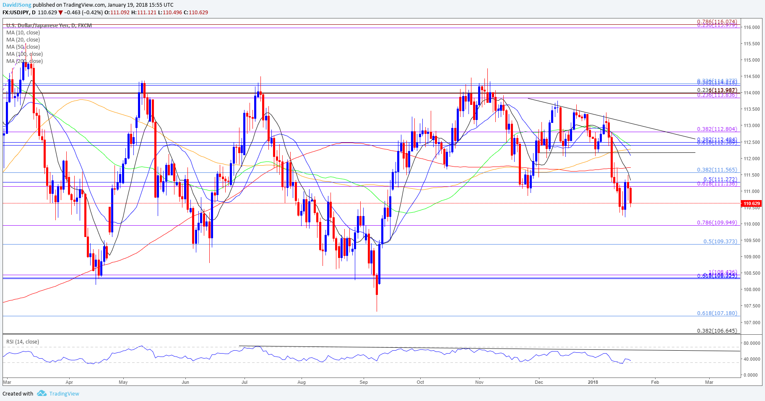Click 40.0000 on the RSI axis
The image size is (765, 401).
pos(752,359)
